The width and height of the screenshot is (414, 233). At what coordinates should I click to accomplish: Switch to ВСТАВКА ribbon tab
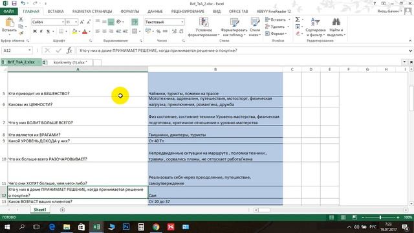coord(56,12)
